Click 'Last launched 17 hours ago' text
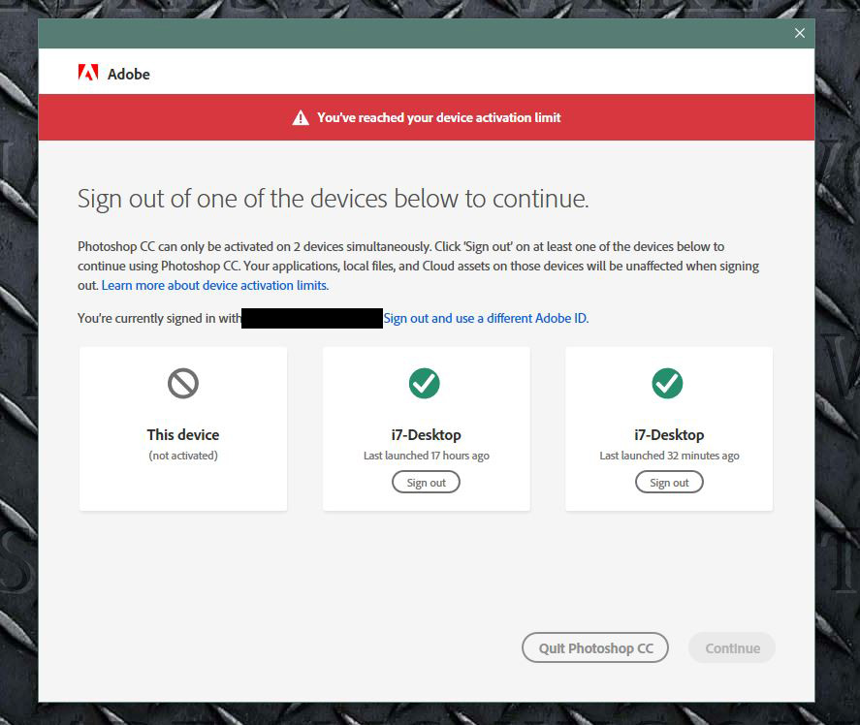The image size is (860, 725). point(427,456)
